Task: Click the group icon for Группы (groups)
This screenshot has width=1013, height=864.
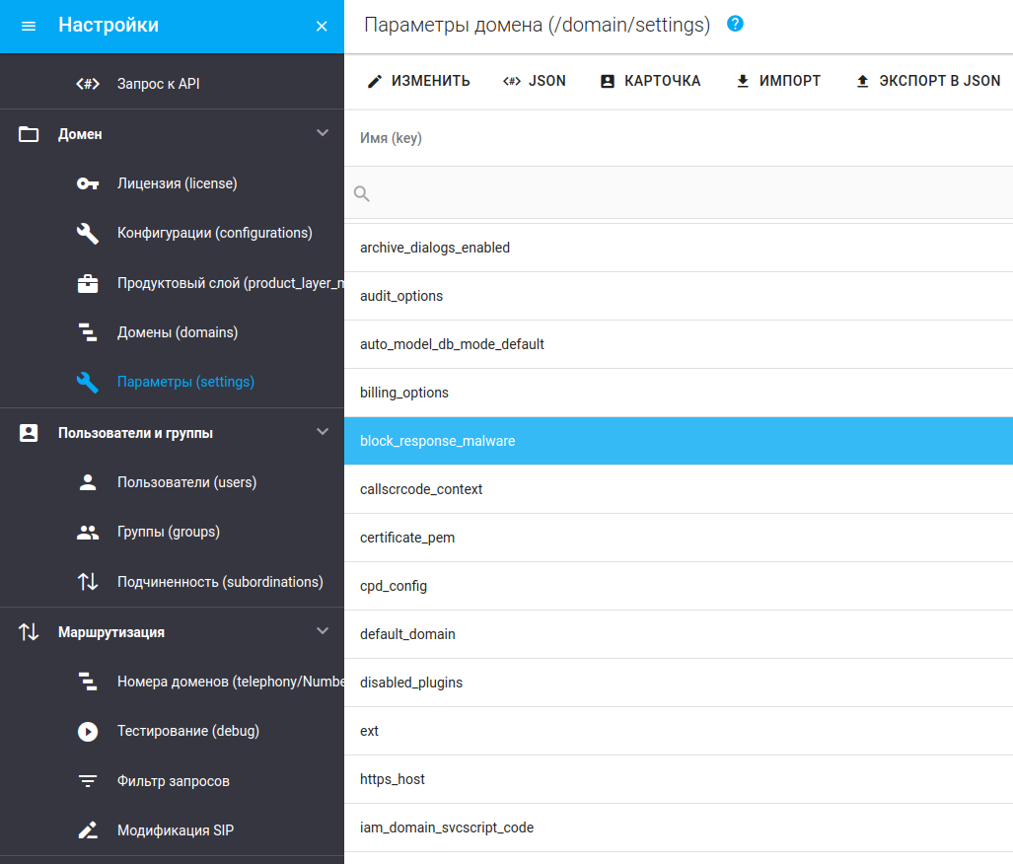Action: tap(88, 533)
